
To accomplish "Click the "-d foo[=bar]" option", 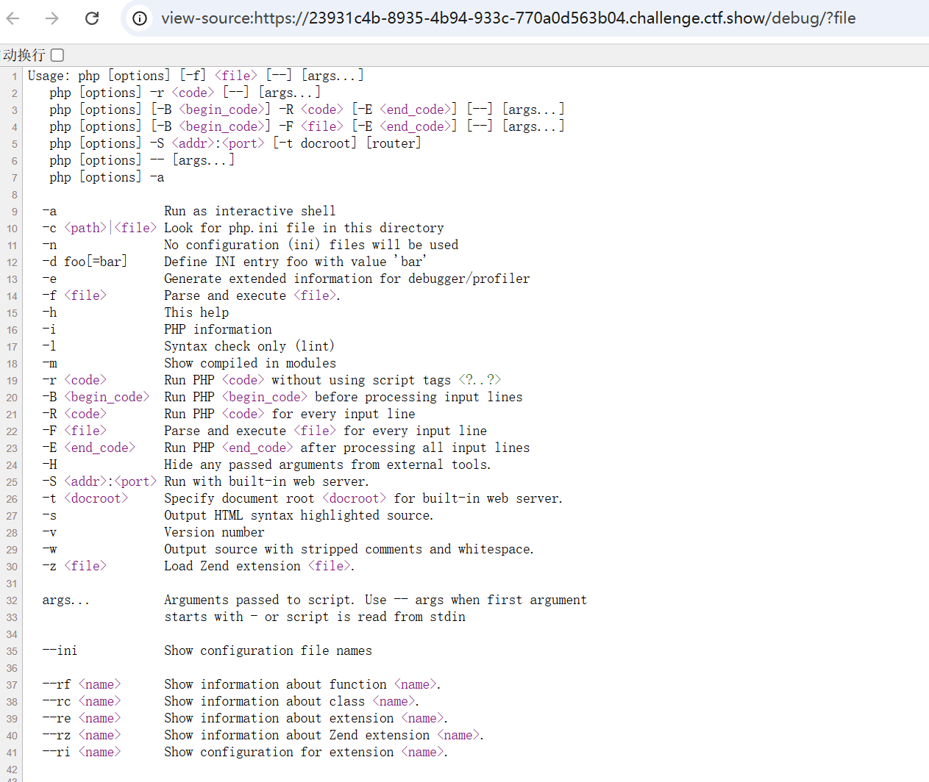I will 85,262.
